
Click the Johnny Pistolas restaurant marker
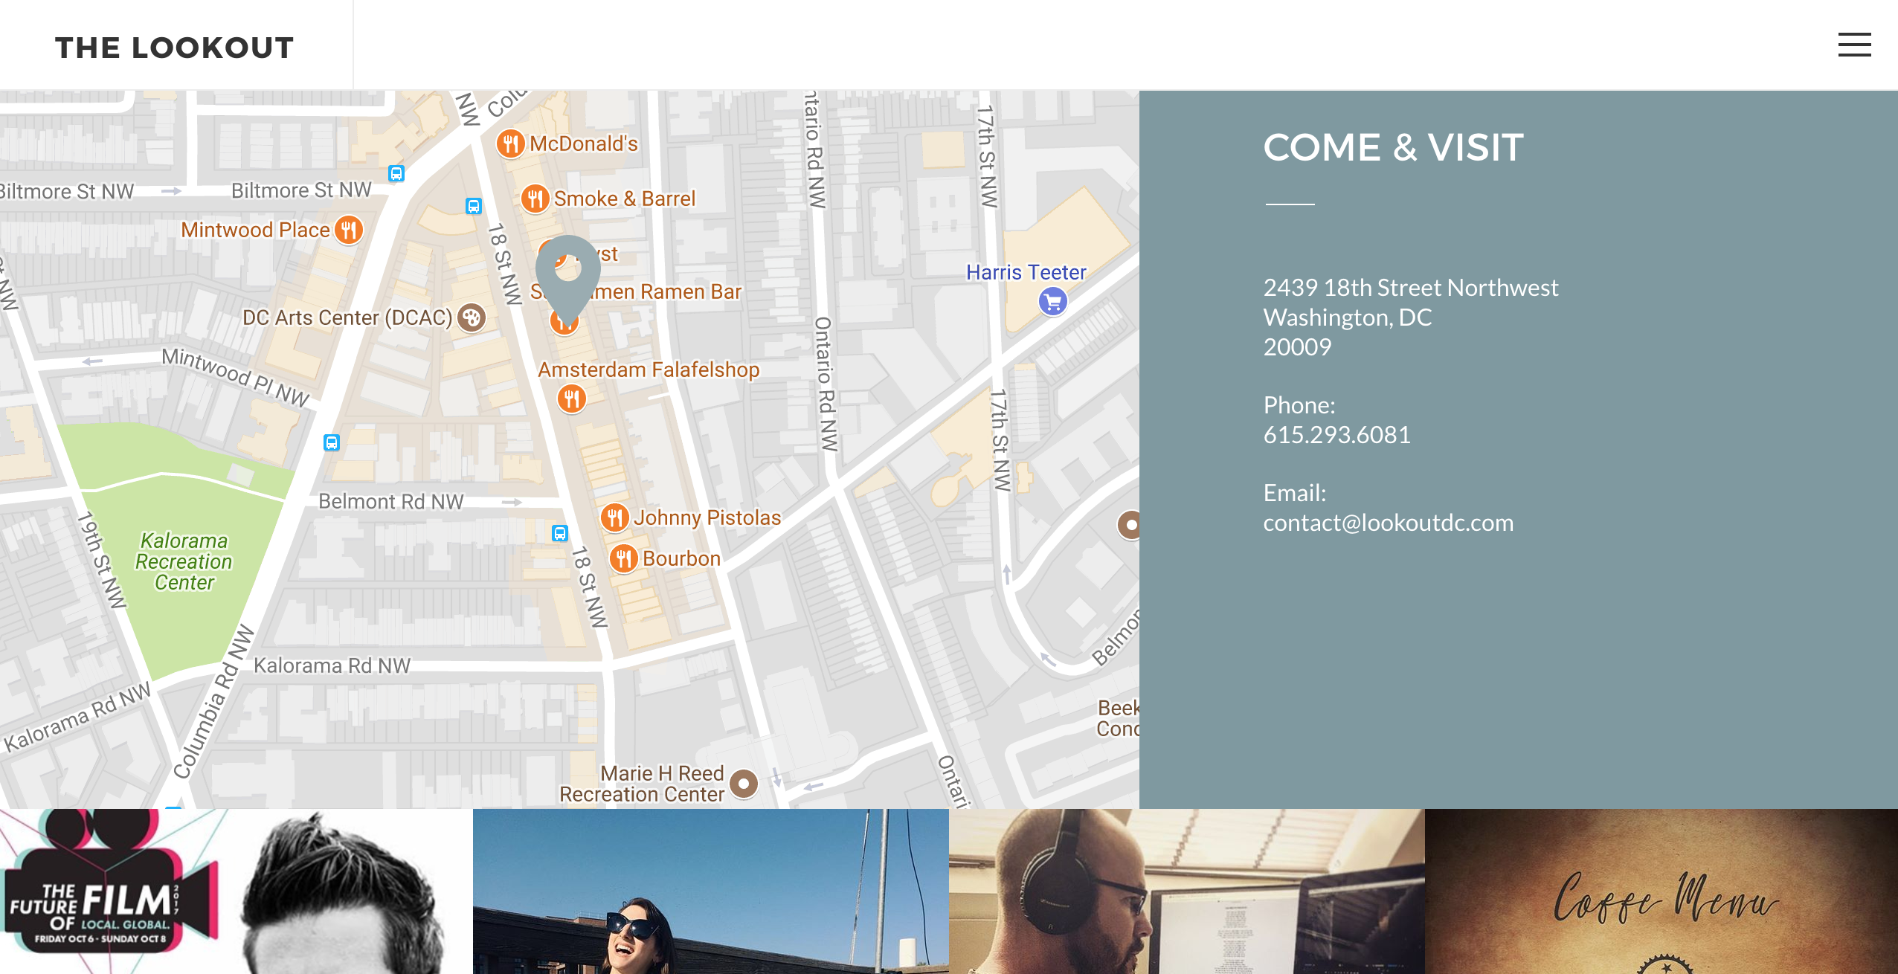click(x=614, y=517)
